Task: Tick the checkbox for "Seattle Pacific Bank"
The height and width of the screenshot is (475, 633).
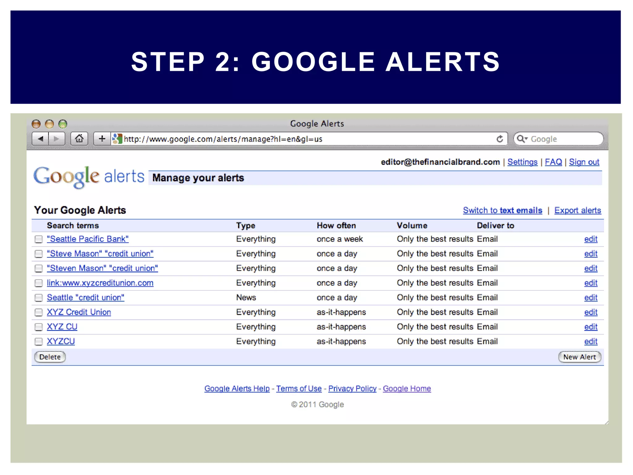Action: [x=39, y=239]
